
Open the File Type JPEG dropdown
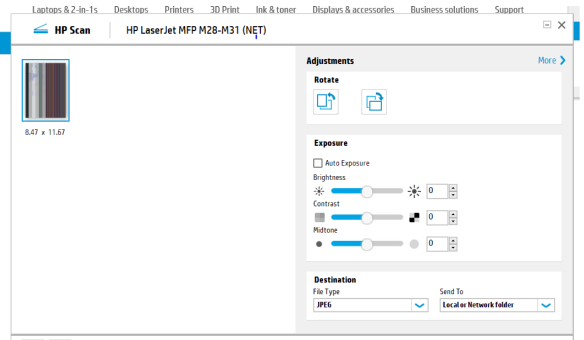tap(371, 305)
